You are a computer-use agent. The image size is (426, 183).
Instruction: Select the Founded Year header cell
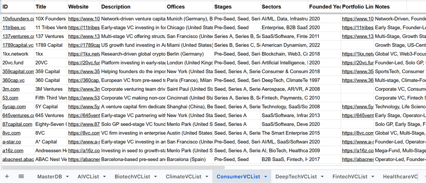pos(325,7)
